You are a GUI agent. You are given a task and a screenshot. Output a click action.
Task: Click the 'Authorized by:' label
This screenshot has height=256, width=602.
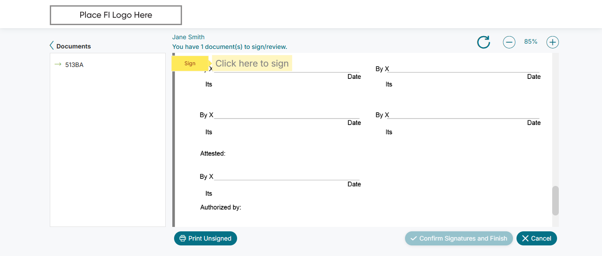pos(221,207)
